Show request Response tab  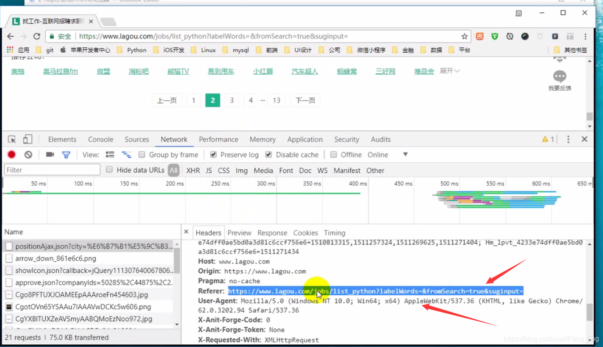tap(272, 233)
